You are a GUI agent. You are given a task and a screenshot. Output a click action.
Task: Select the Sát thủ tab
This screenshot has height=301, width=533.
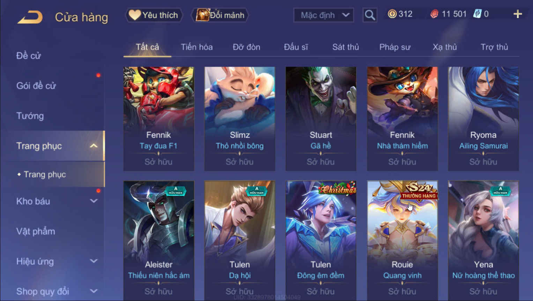(x=345, y=47)
